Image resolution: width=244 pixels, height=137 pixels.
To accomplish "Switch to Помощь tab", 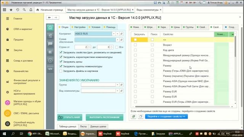I will 109,27.
